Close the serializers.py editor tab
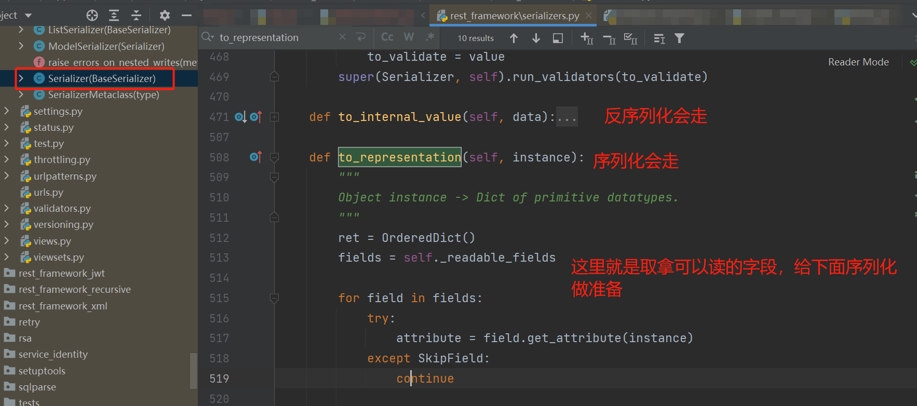Image resolution: width=917 pixels, height=406 pixels. click(588, 16)
